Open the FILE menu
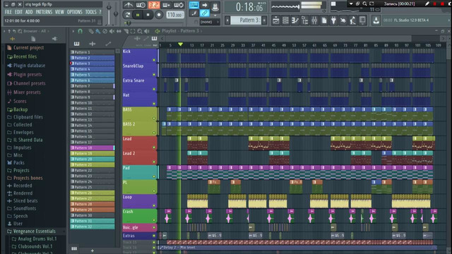Screen dimensions: 452x254 point(8,12)
